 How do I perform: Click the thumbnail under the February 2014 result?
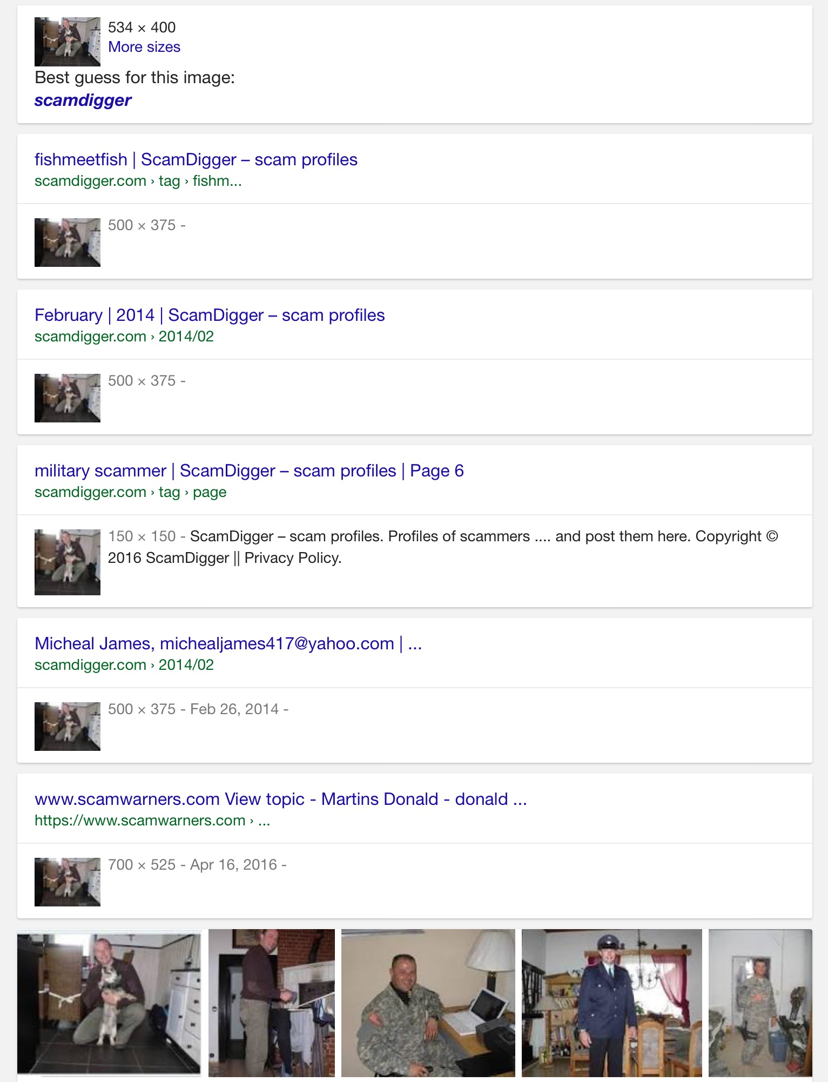(68, 398)
